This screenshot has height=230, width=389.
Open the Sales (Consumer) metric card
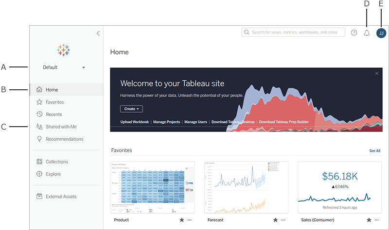(x=340, y=187)
